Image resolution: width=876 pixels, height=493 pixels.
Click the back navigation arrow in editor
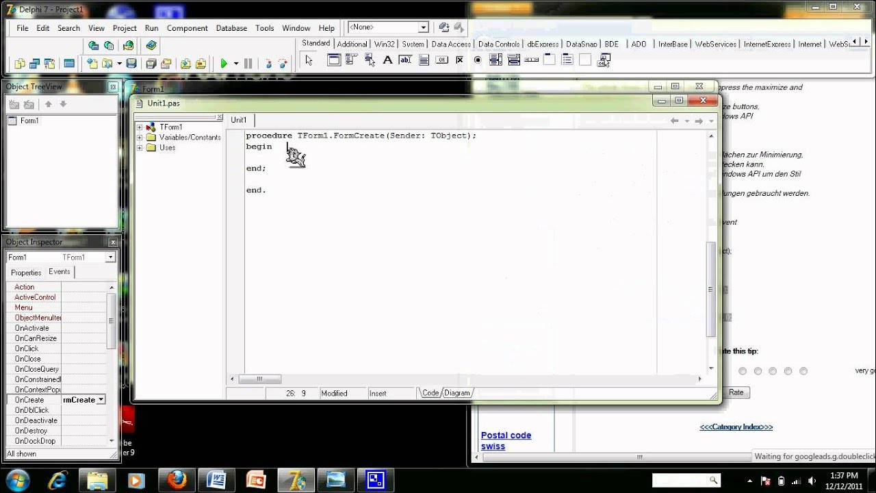[675, 121]
